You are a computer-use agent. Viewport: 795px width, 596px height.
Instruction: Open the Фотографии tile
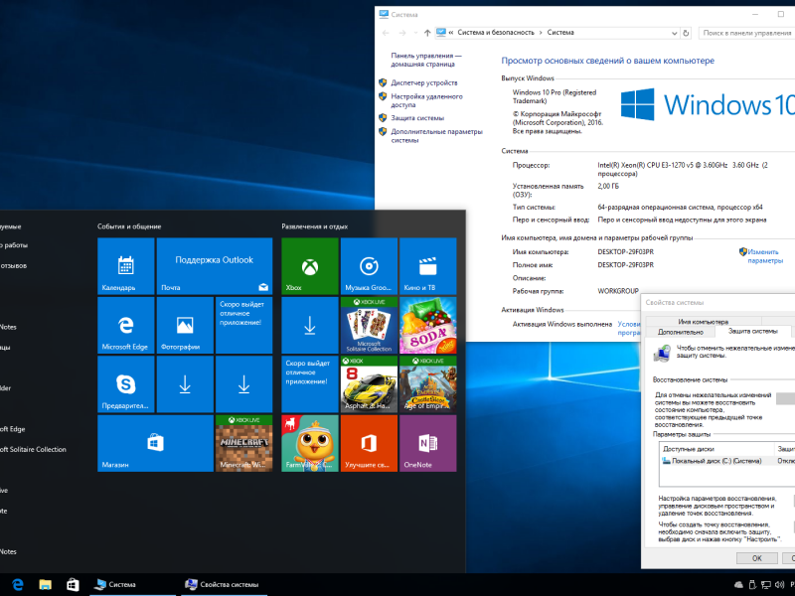(x=185, y=326)
